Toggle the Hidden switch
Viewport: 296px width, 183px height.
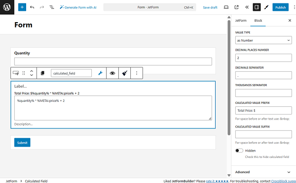coord(239,151)
